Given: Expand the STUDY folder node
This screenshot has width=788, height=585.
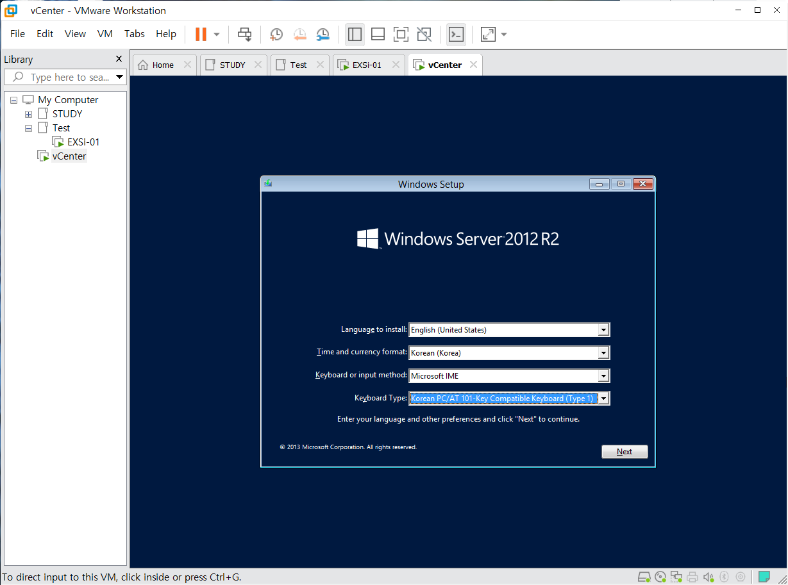Looking at the screenshot, I should [28, 114].
